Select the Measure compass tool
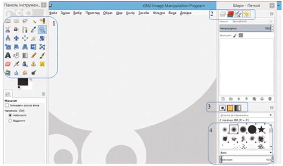This screenshot has height=166, width=283. click(8, 38)
